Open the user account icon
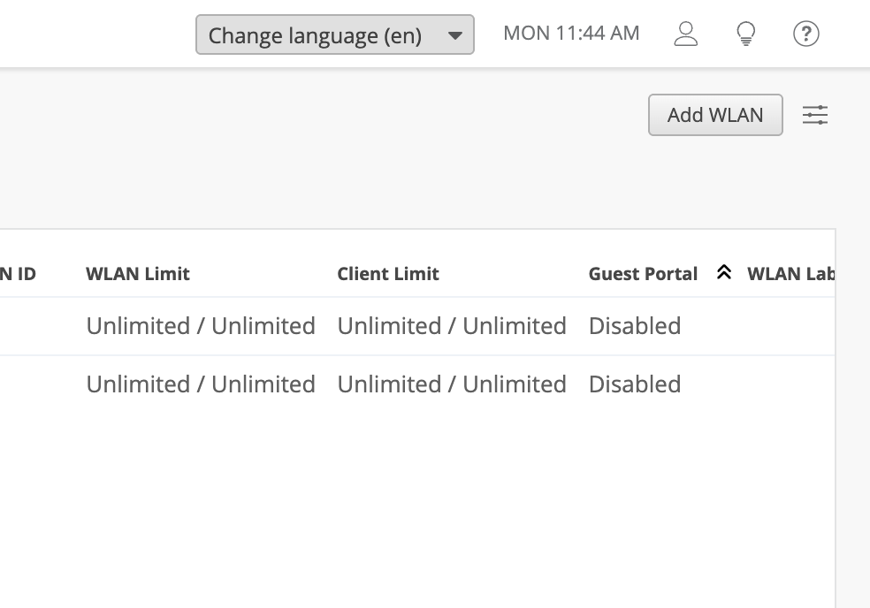The height and width of the screenshot is (608, 870). [x=686, y=34]
